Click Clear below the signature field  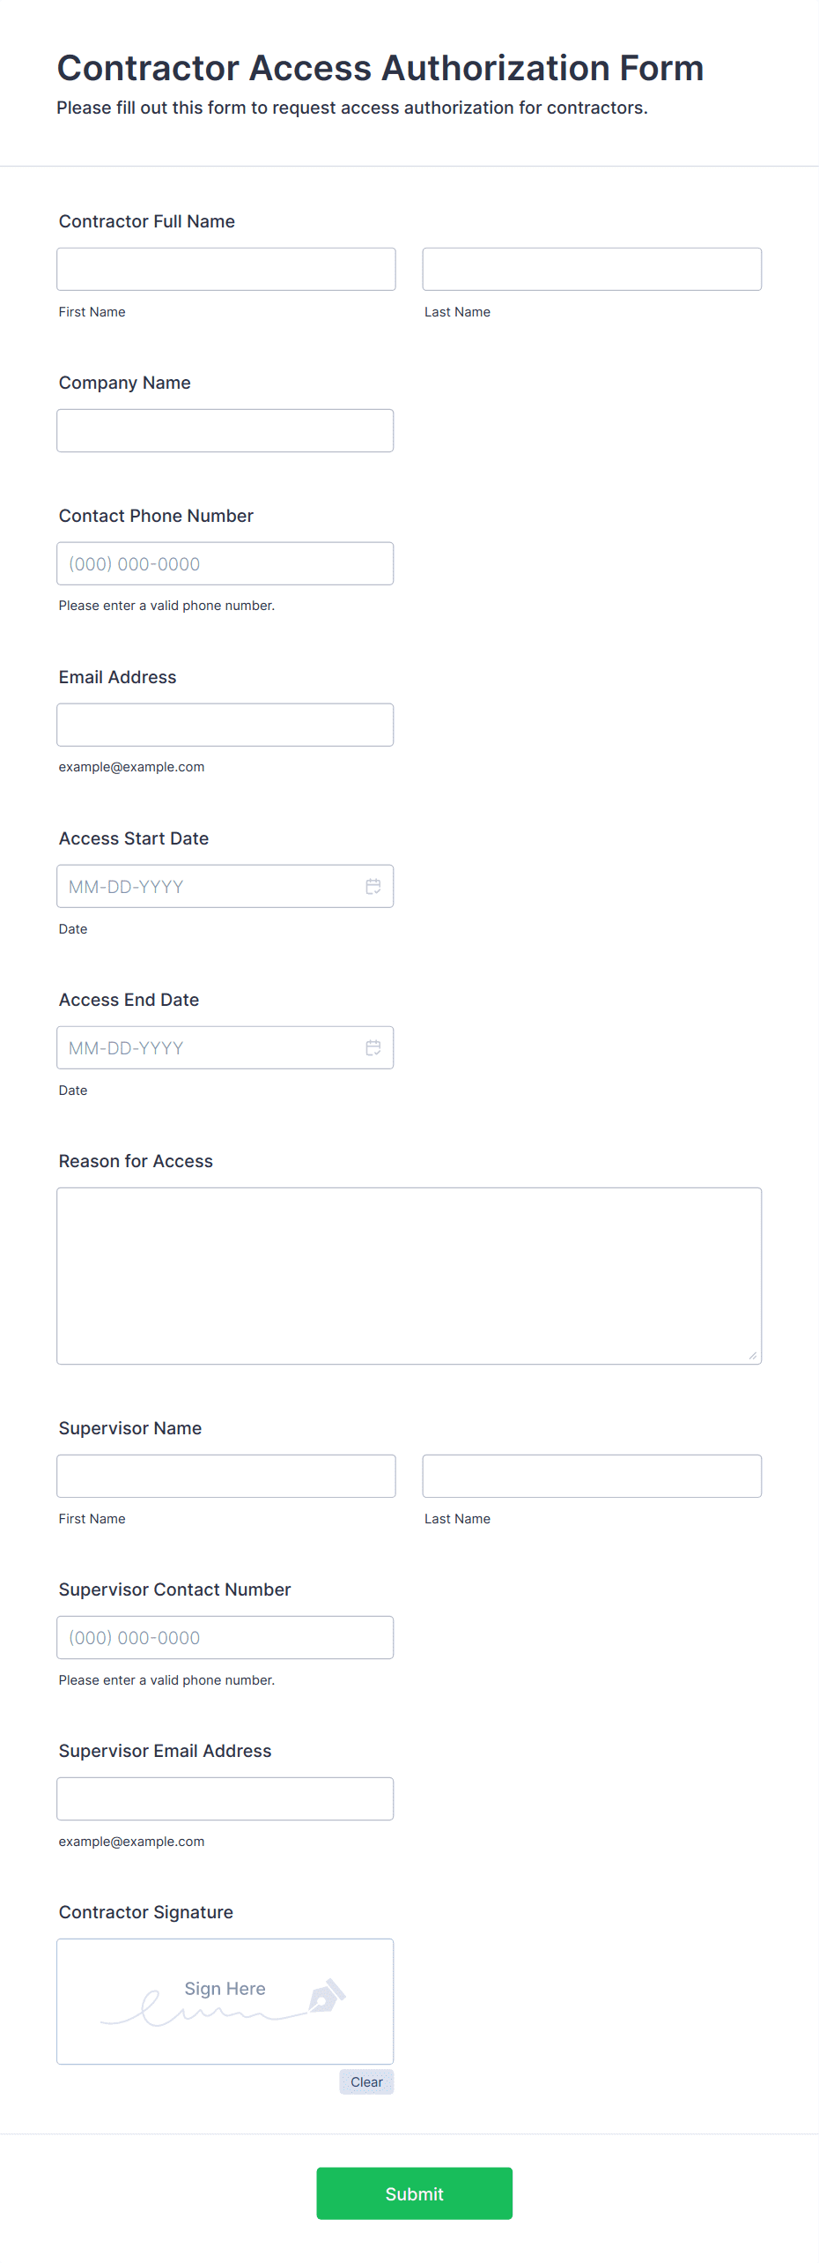(x=366, y=2082)
